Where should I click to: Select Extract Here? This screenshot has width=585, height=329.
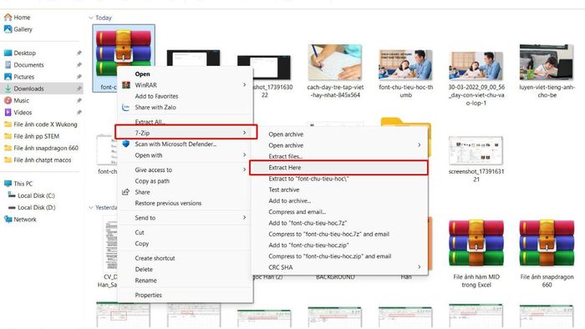click(x=338, y=168)
